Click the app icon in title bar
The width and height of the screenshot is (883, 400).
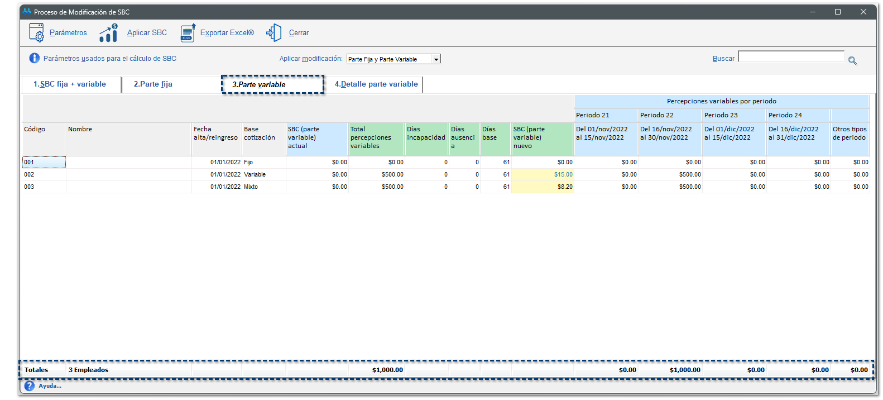[27, 12]
